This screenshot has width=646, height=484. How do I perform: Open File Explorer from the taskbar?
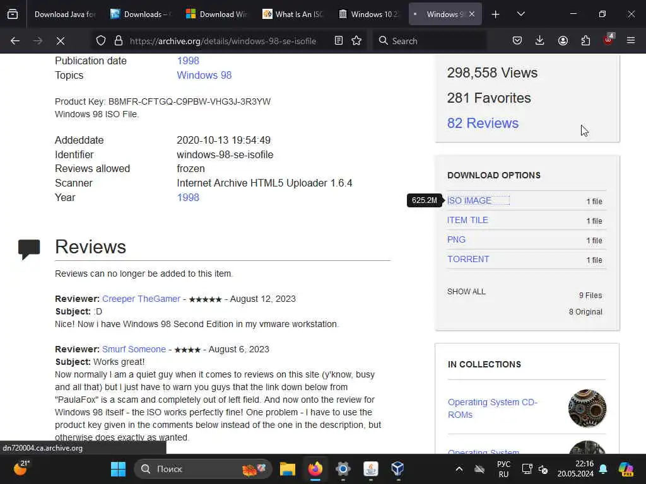tap(288, 469)
